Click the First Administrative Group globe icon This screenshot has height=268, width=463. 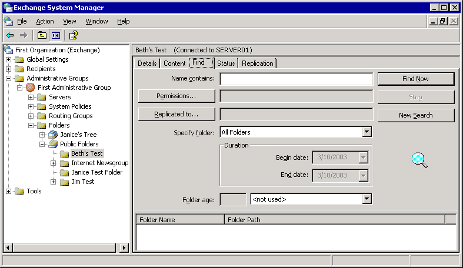[30, 88]
